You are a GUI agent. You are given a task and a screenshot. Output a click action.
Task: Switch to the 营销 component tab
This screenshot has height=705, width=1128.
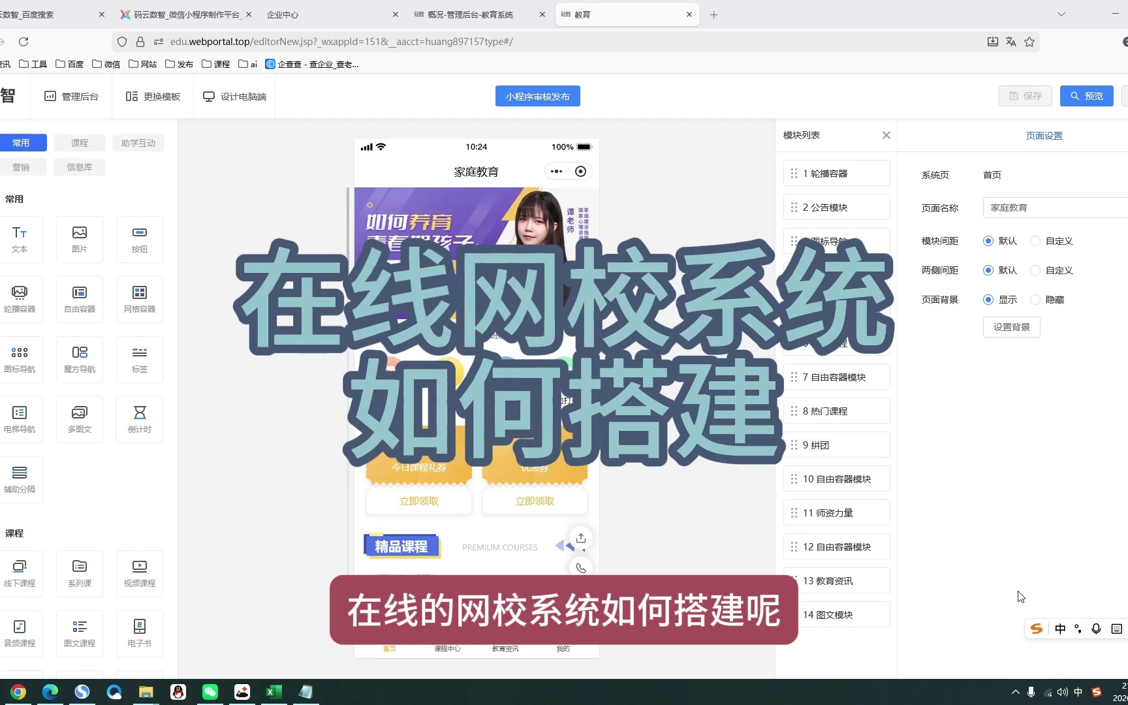[x=21, y=167]
